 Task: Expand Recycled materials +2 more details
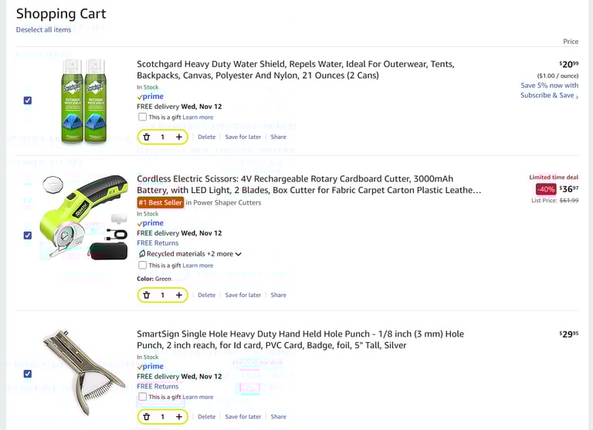(238, 254)
